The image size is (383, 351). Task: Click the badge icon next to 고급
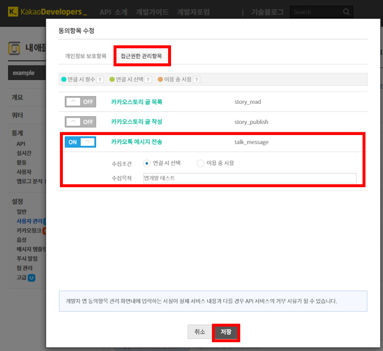32,278
